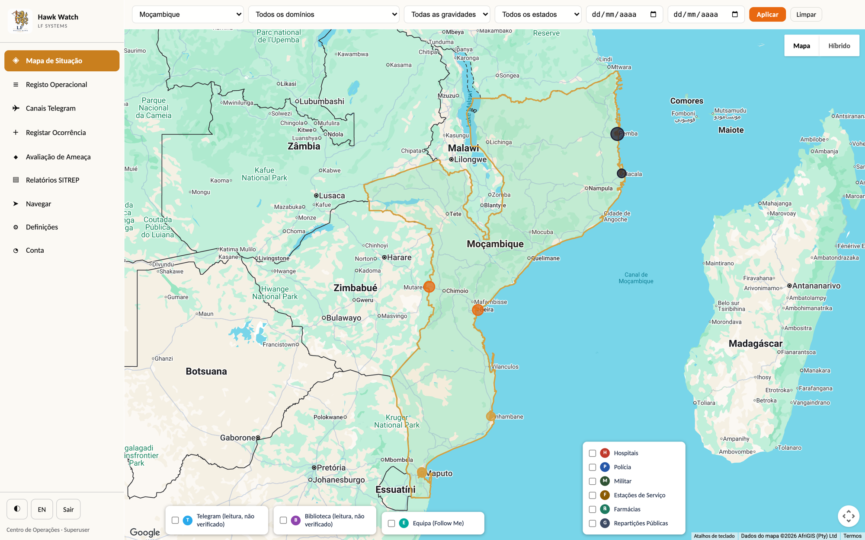The image size is (865, 540).
Task: Enable the Repartições Públicas checkbox
Action: pyautogui.click(x=593, y=523)
